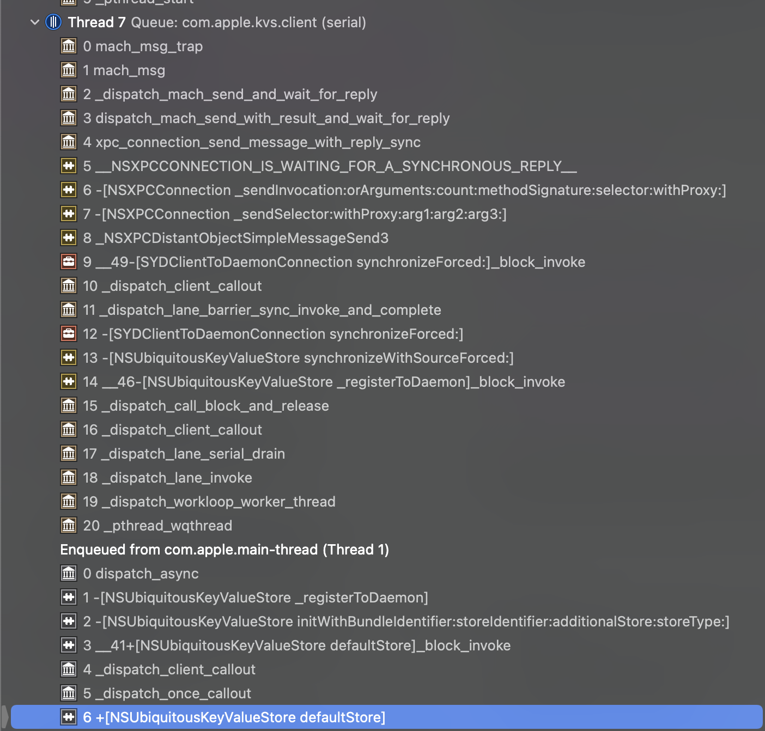Click icon beside enqueued _registerToDaemon frame
Image resolution: width=765 pixels, height=731 pixels.
(x=69, y=598)
